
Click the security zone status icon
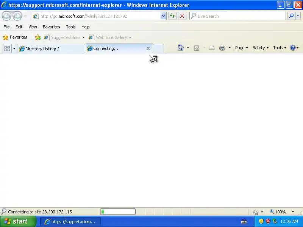(255, 212)
